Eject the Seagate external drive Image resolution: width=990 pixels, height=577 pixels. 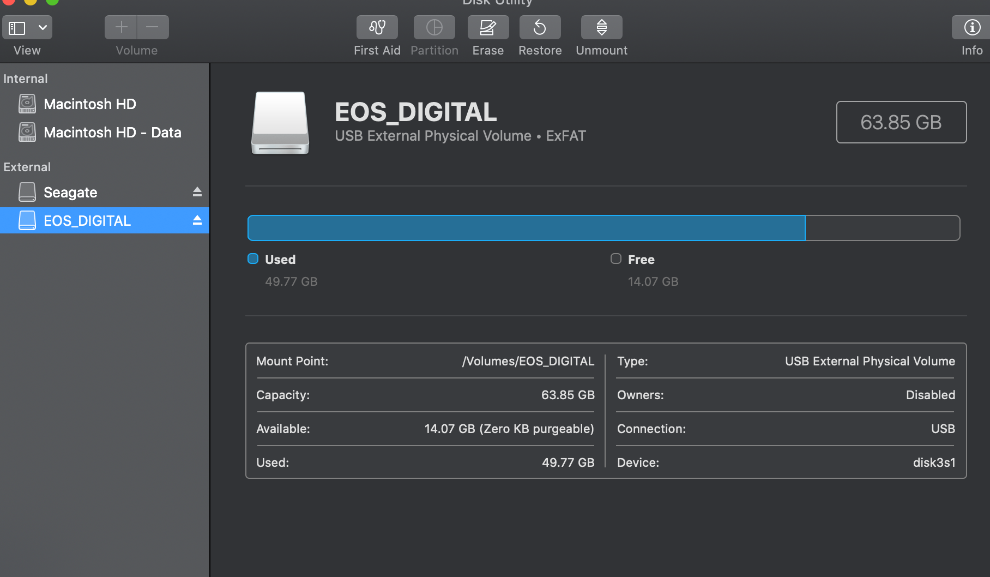coord(197,192)
